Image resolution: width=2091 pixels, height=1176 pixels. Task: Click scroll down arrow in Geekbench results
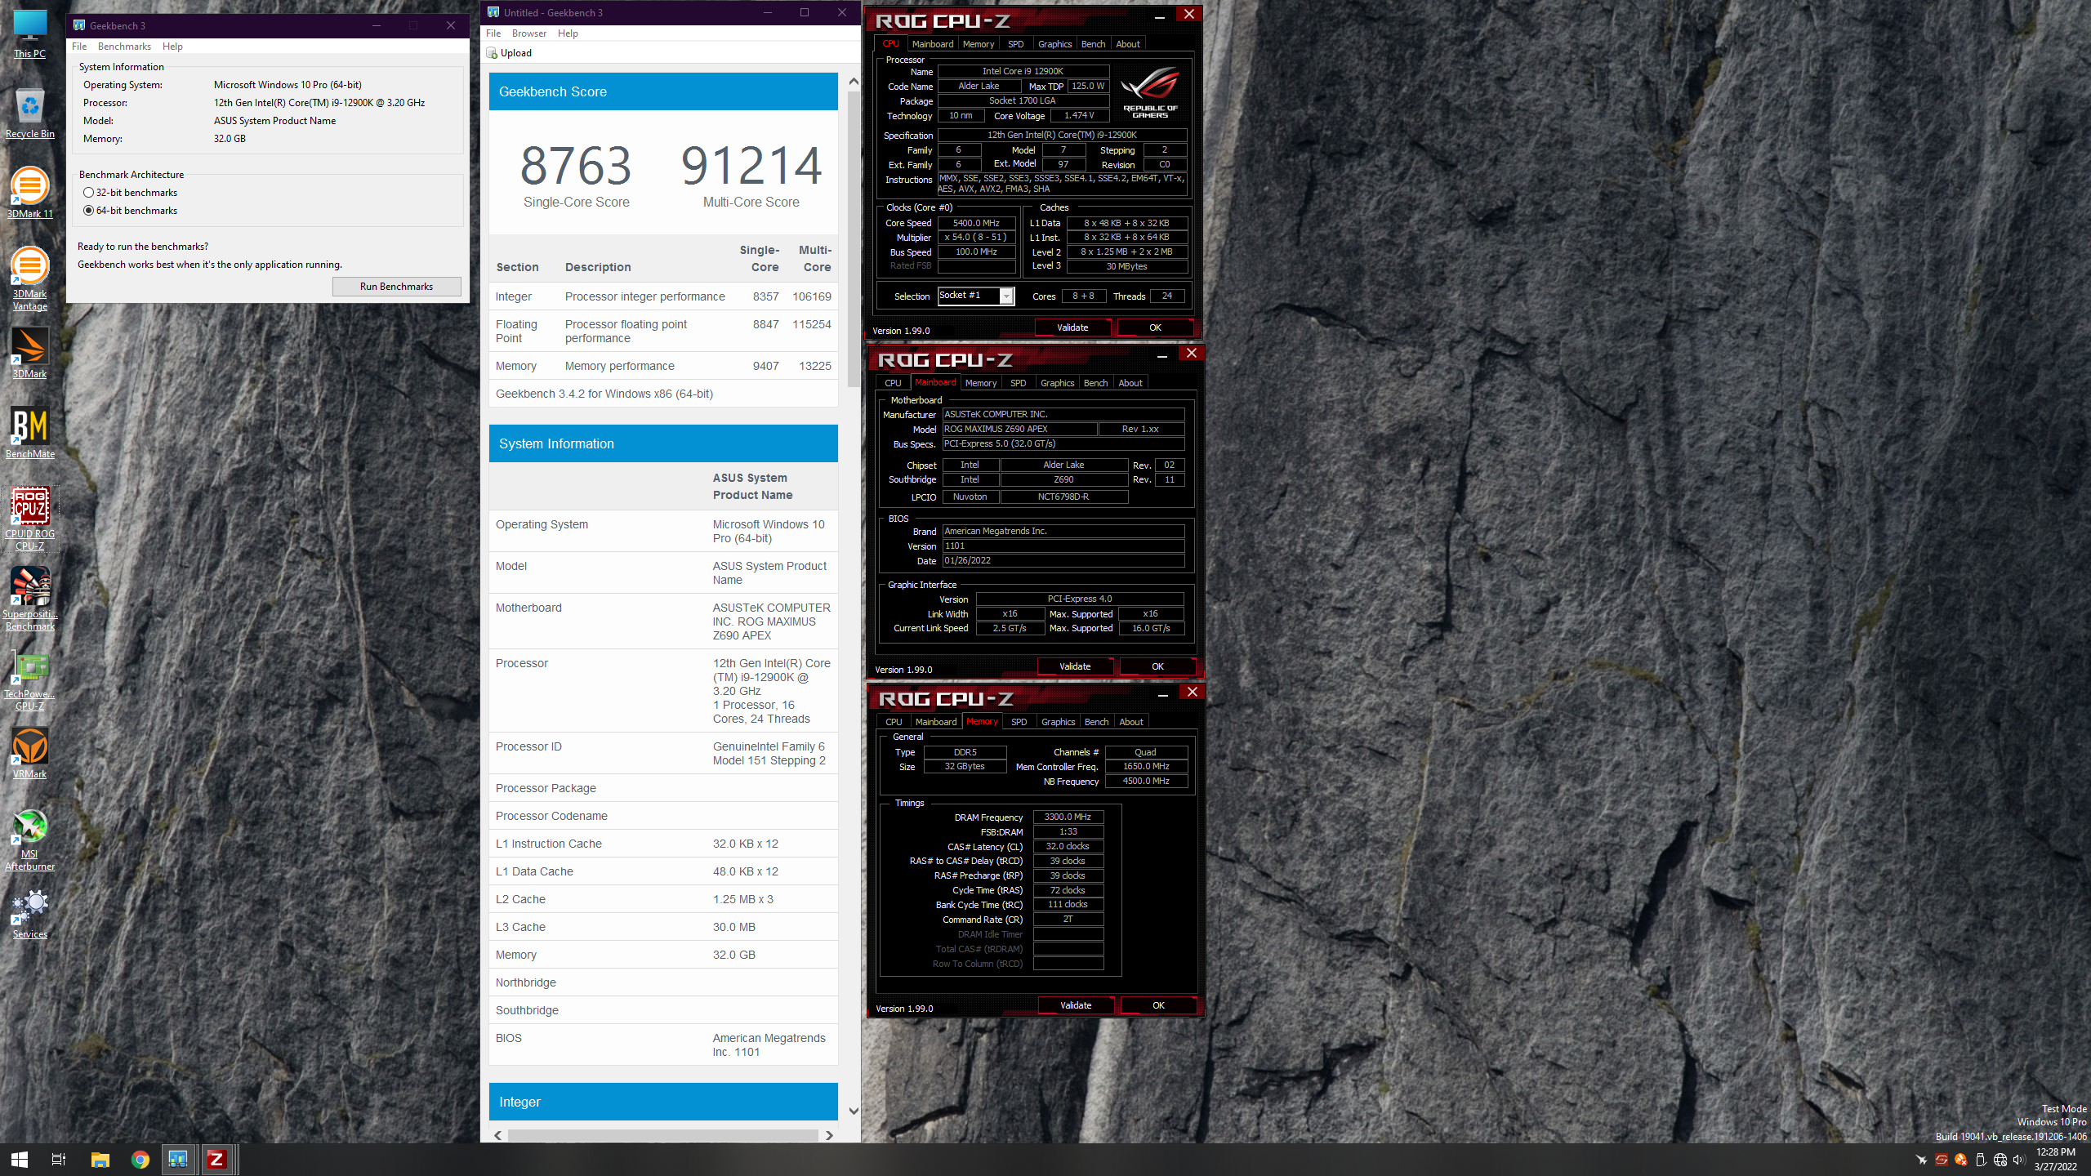[853, 1111]
